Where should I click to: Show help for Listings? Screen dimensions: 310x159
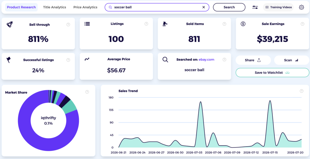pos(146,24)
